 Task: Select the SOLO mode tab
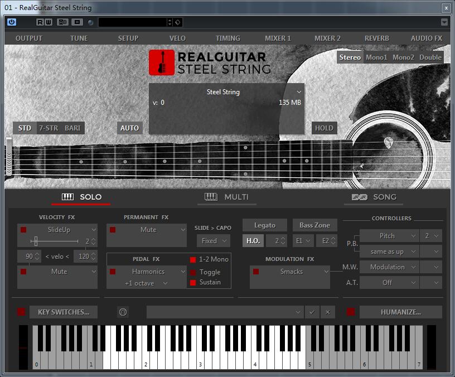coord(81,197)
